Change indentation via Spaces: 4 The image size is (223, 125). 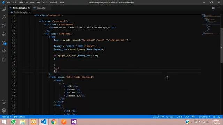[x=170, y=117]
